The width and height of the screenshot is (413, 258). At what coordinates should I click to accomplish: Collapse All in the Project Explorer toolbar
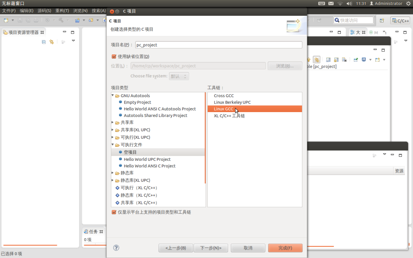click(x=44, y=42)
